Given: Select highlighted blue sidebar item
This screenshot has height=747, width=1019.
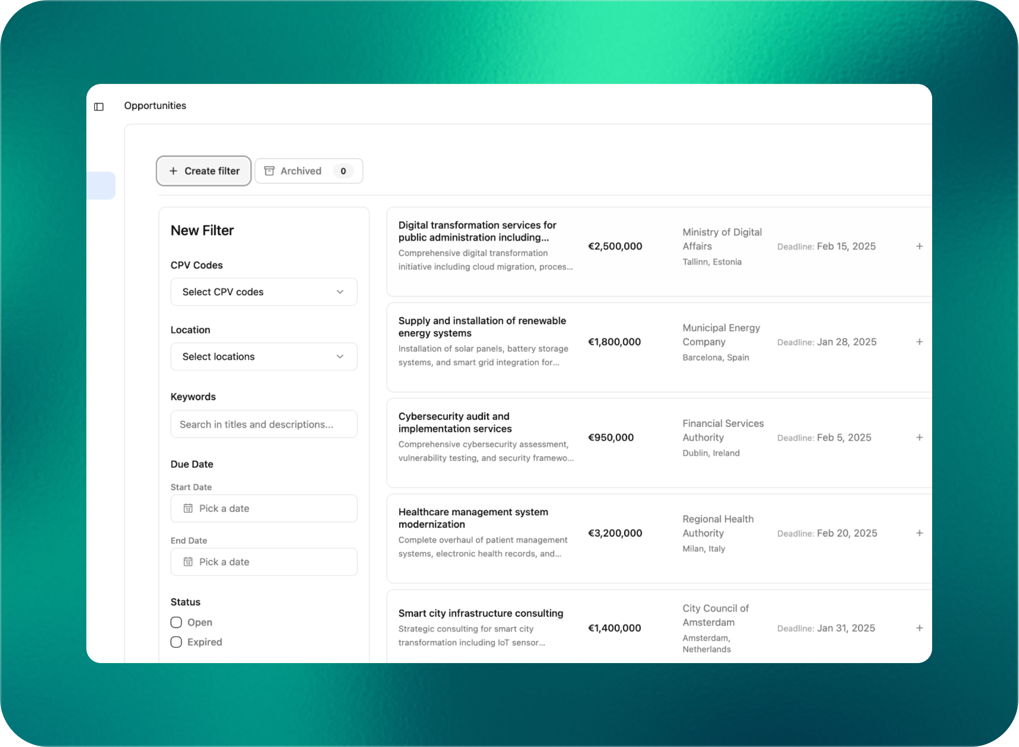Looking at the screenshot, I should [x=101, y=185].
